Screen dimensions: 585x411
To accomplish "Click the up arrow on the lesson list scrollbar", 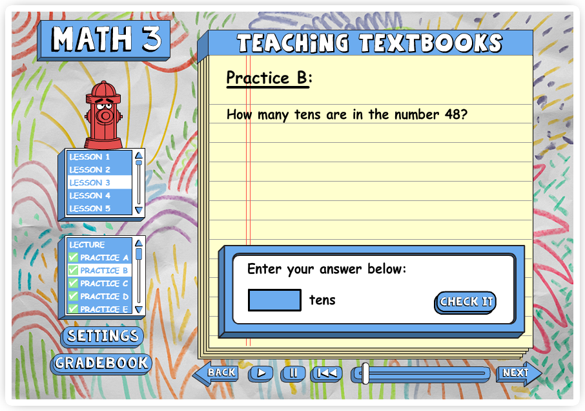I will (139, 154).
